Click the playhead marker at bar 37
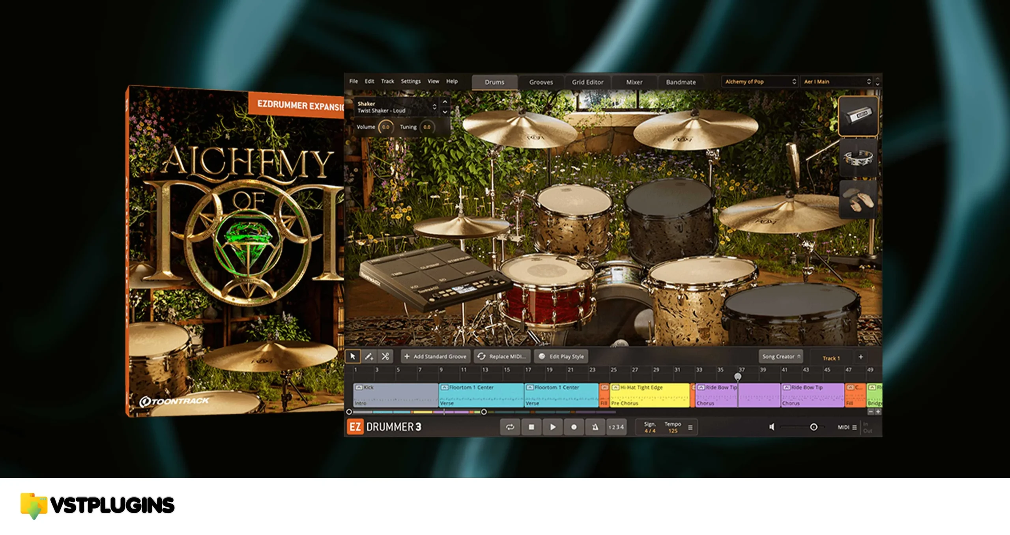Screen dimensions: 1010x535 tap(737, 377)
